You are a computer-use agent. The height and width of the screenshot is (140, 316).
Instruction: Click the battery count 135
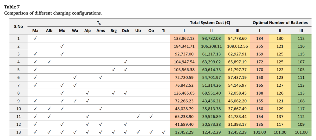tap(260, 124)
